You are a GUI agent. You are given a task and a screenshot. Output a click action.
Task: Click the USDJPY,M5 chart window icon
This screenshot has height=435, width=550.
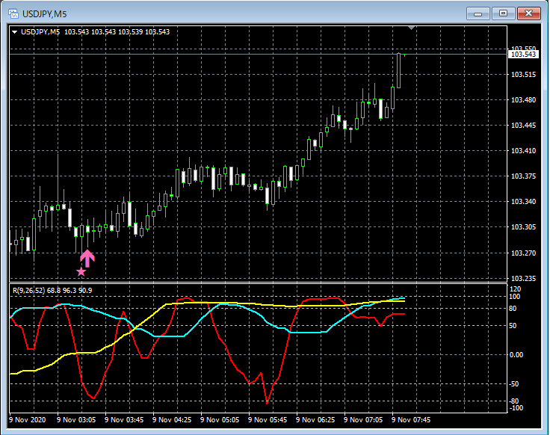point(13,13)
